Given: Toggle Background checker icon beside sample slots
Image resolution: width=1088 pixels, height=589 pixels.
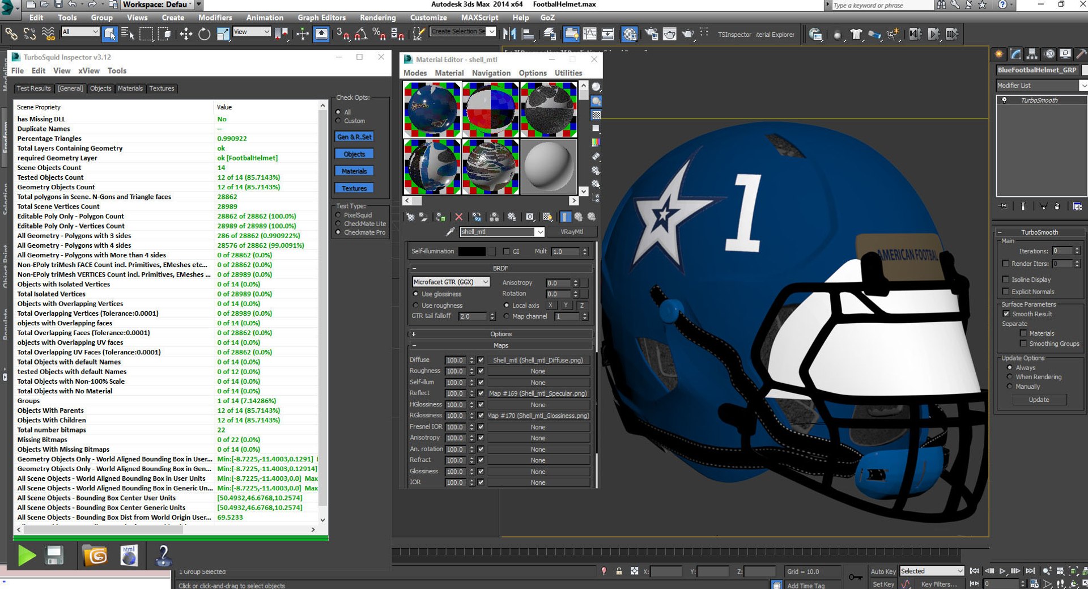Looking at the screenshot, I should click(x=596, y=115).
